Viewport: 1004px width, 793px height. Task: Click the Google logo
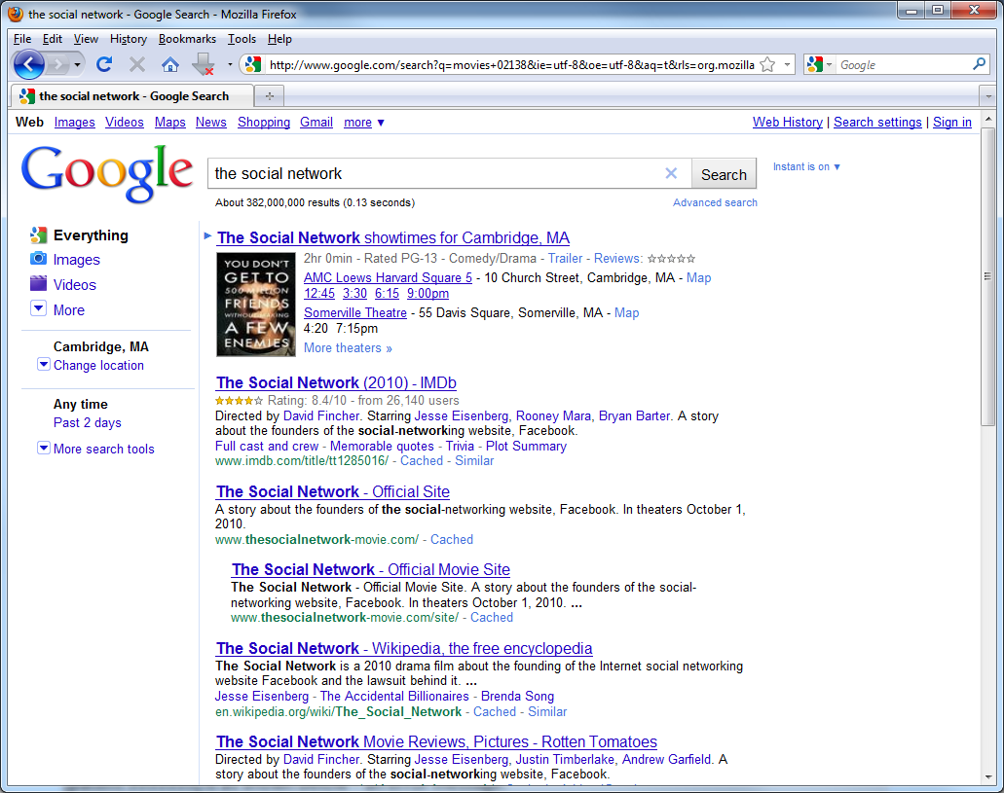106,173
